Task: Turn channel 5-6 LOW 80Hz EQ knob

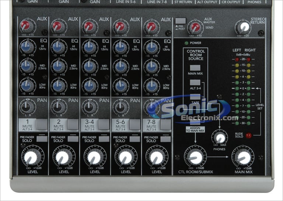Action: point(120,86)
